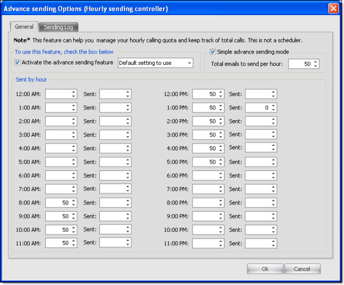The width and height of the screenshot is (344, 285).
Task: Increase the 2:00 AM quota value
Action: click(x=74, y=119)
